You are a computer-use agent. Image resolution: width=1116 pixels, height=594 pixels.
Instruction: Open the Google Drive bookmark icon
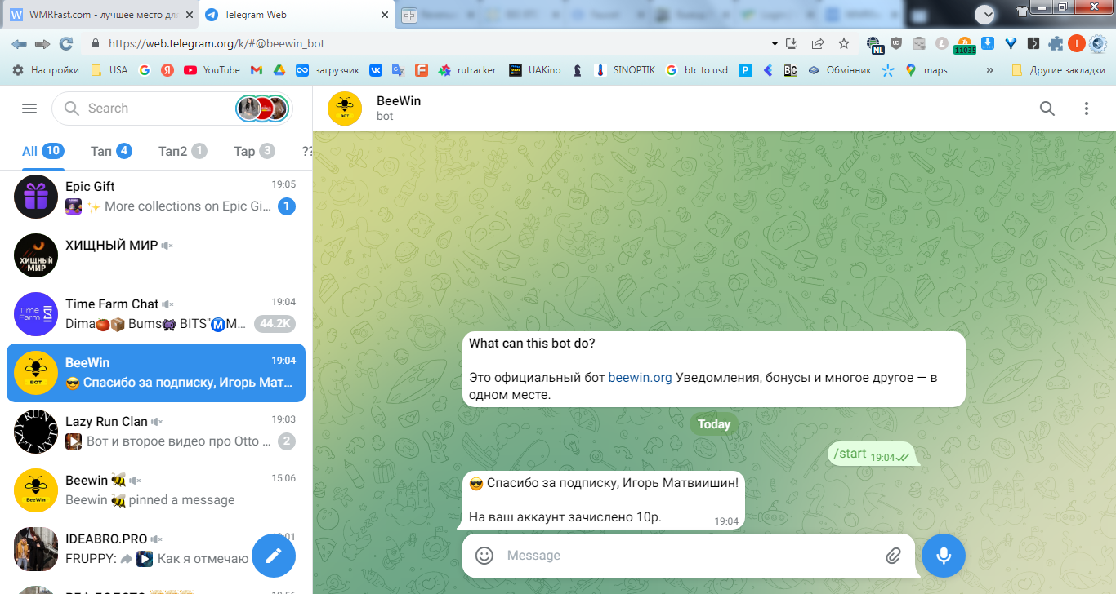pos(279,70)
